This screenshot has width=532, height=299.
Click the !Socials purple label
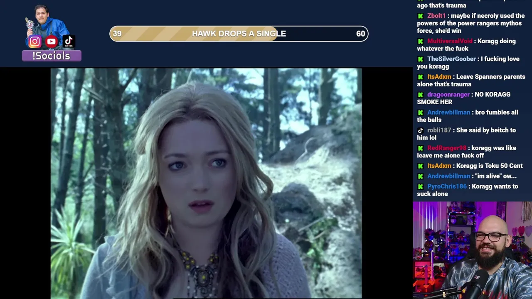click(x=52, y=56)
